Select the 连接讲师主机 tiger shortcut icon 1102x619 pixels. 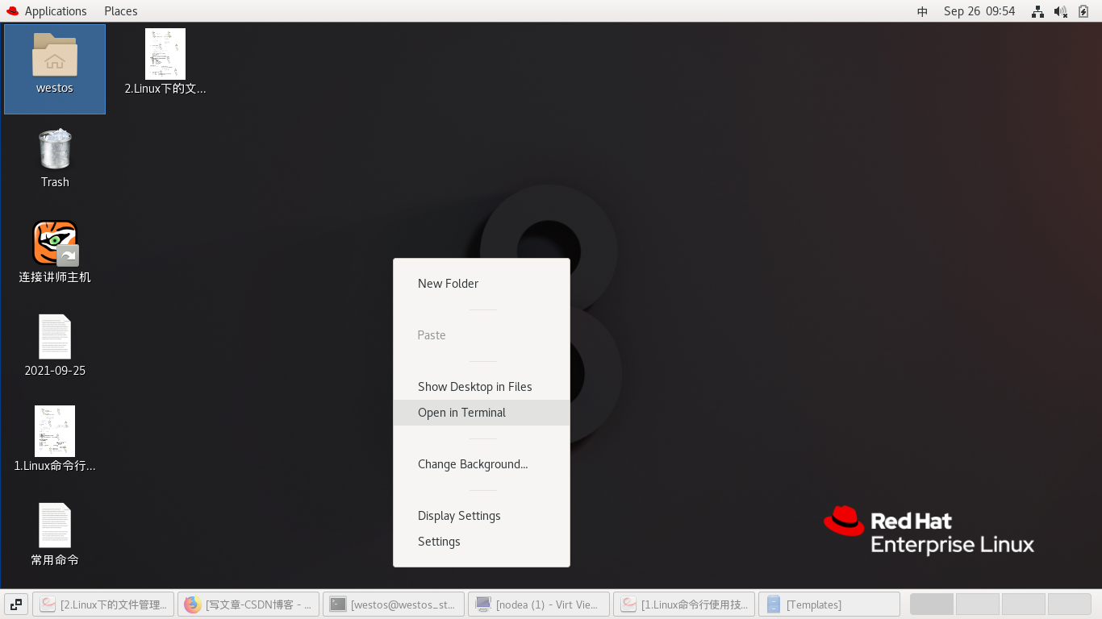pos(55,243)
